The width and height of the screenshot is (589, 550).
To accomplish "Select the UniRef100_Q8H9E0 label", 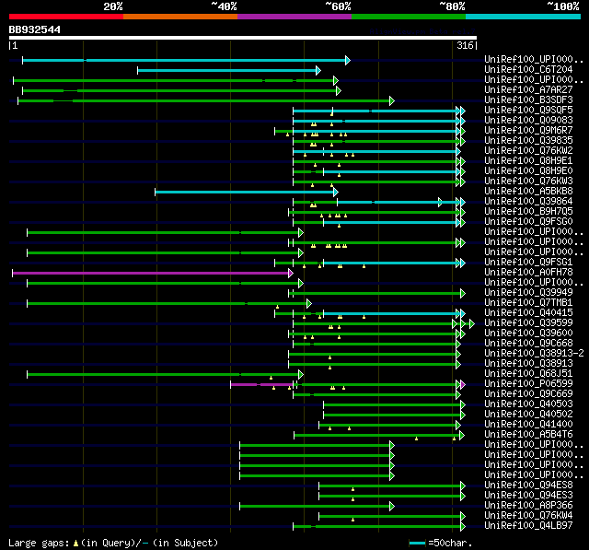I will 528,171.
